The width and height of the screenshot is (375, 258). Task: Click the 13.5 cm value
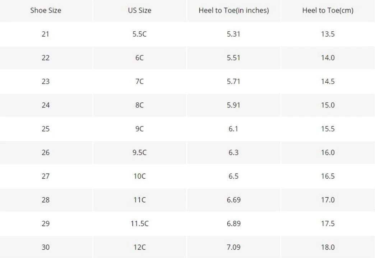(x=328, y=34)
